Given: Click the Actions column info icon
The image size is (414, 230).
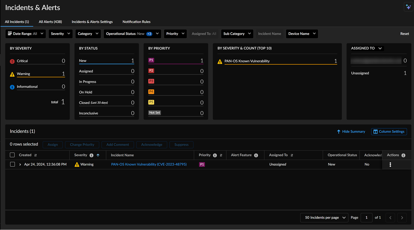Looking at the screenshot, I should pyautogui.click(x=403, y=155).
